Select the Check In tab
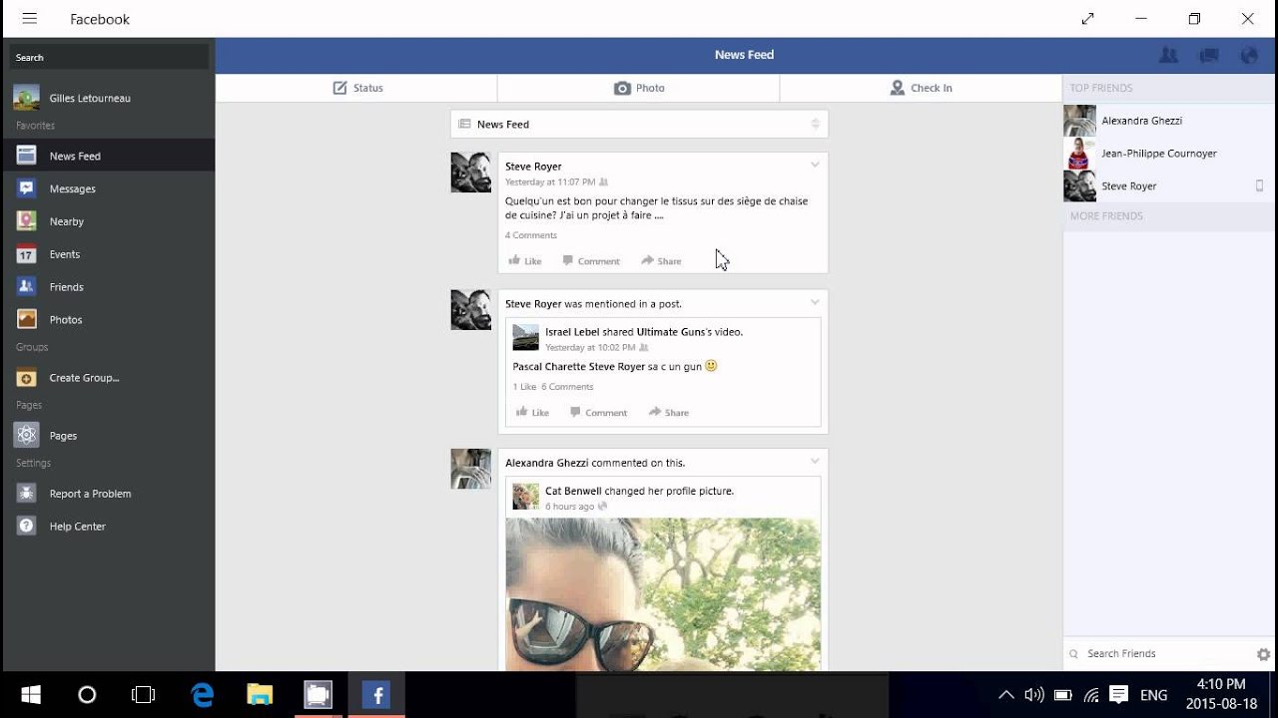This screenshot has height=718, width=1278. coord(921,88)
